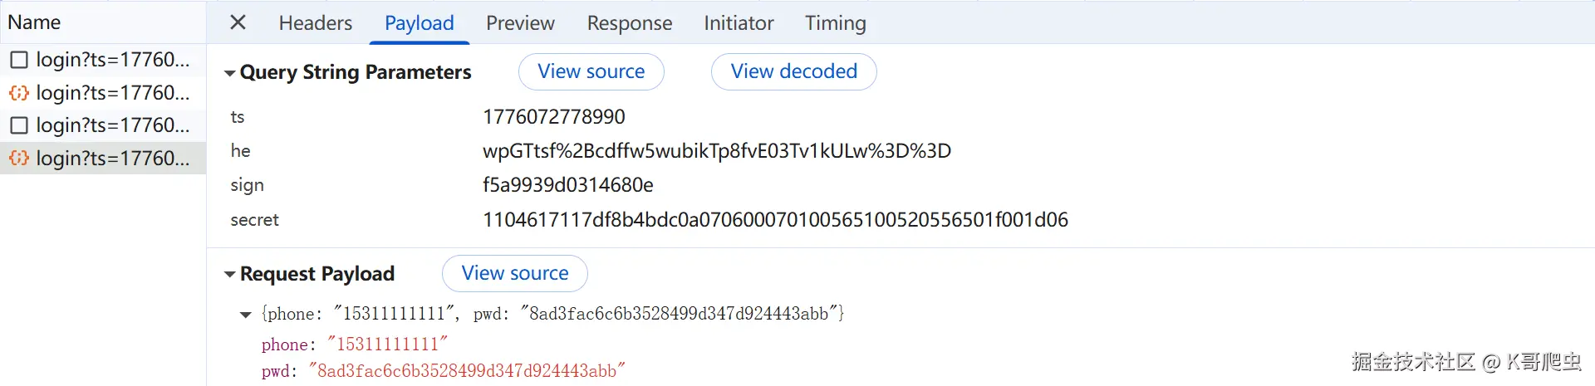This screenshot has width=1595, height=386.
Task: Close the request details panel
Action: 238,22
